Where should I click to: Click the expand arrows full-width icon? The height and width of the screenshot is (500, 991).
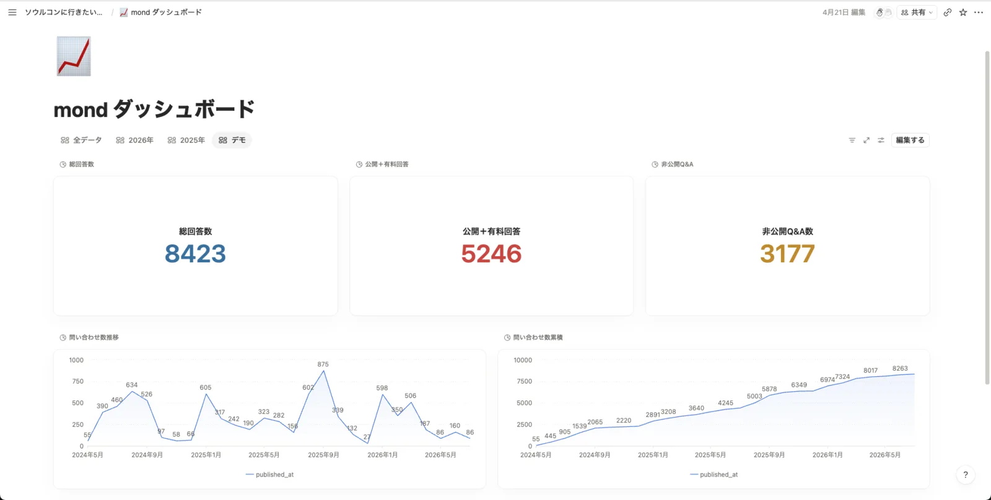pos(867,140)
